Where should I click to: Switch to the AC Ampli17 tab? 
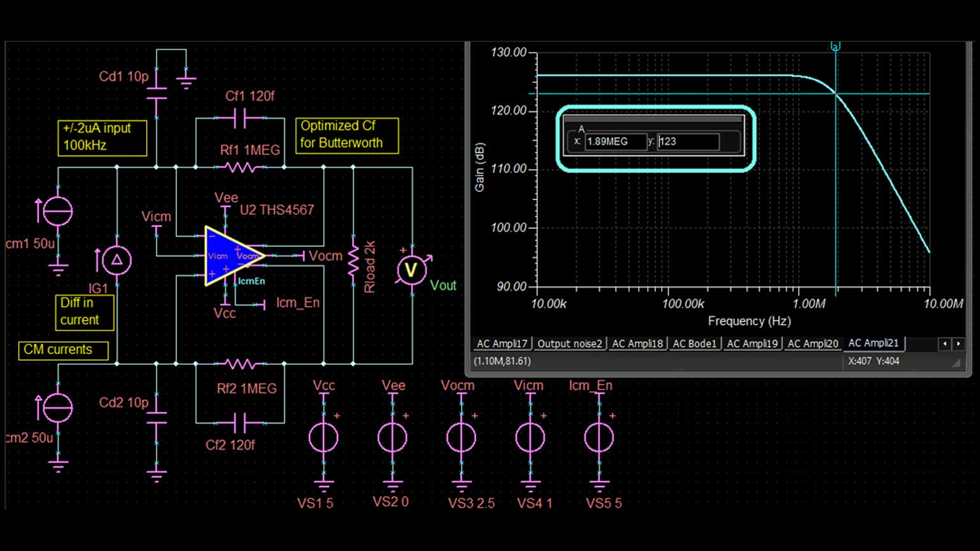click(502, 344)
